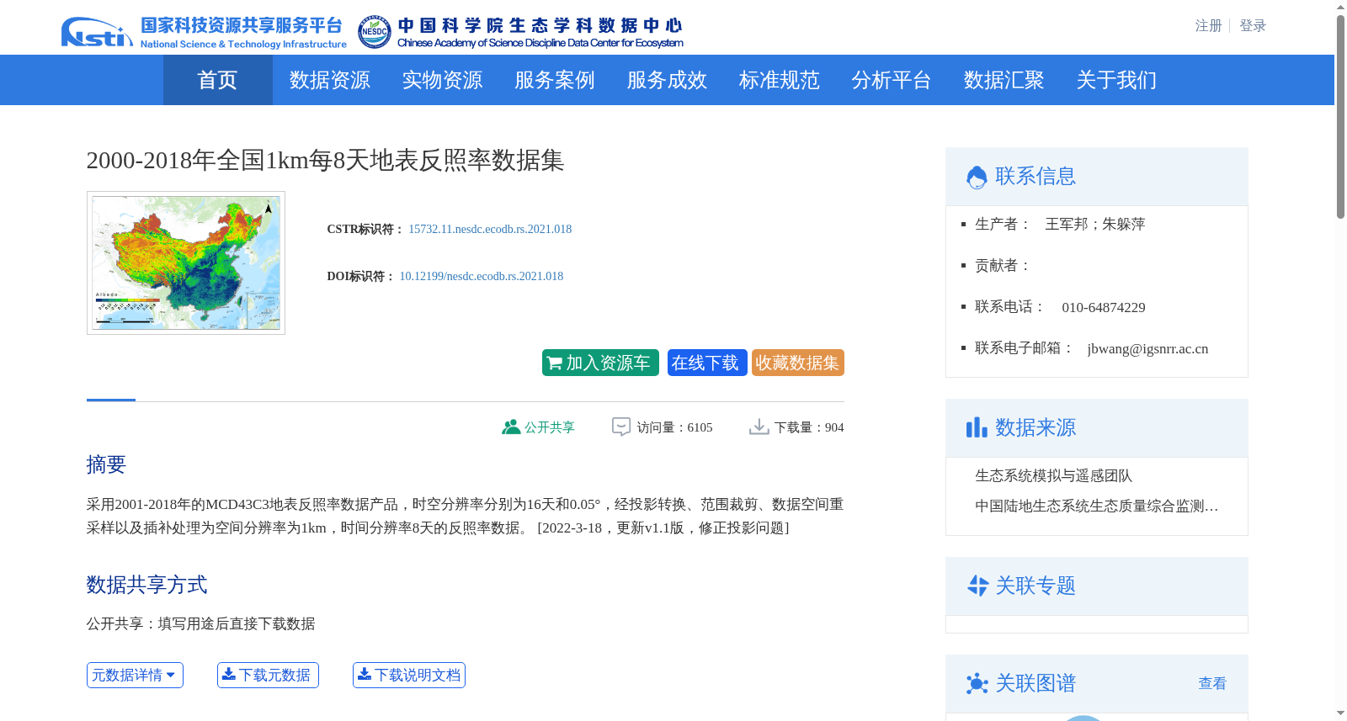Select 中国陆地生态系统生态质量综合监测 source entry

coord(1097,506)
